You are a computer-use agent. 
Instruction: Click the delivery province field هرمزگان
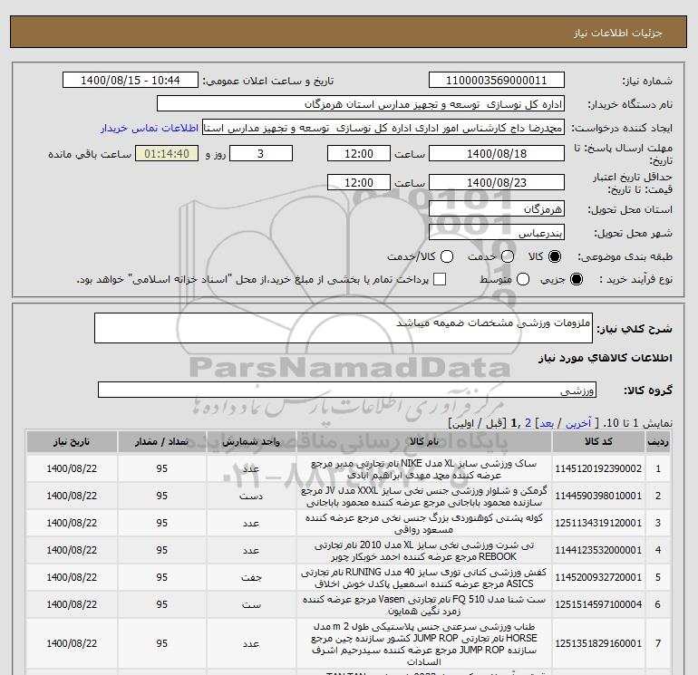[x=497, y=208]
